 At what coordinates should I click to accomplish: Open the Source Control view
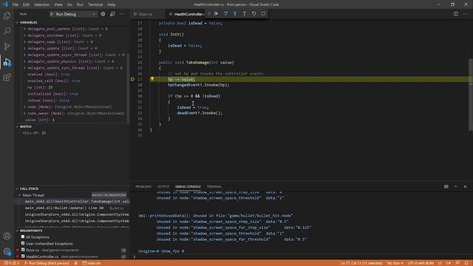point(7,46)
